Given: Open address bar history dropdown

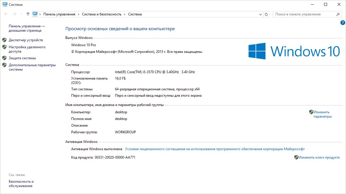Looking at the screenshot, I should point(261,14).
